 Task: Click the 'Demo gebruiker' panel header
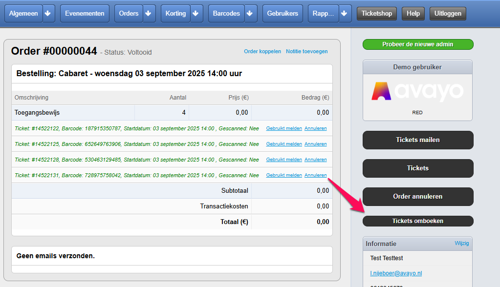point(417,67)
